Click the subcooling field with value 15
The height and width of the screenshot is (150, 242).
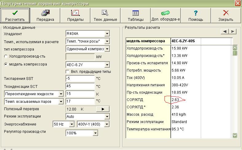80,94
